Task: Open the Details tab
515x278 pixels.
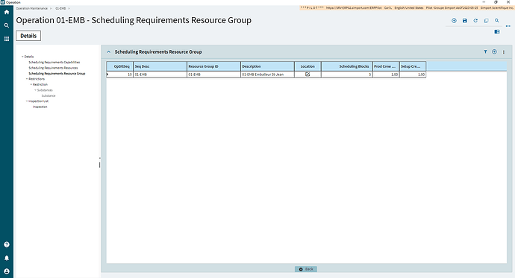Action: tap(28, 36)
